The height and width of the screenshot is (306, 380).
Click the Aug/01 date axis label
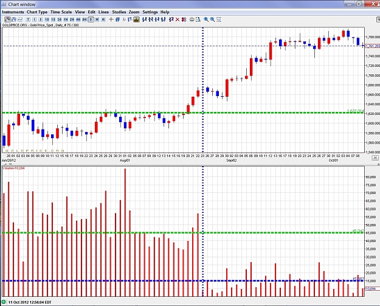125,161
